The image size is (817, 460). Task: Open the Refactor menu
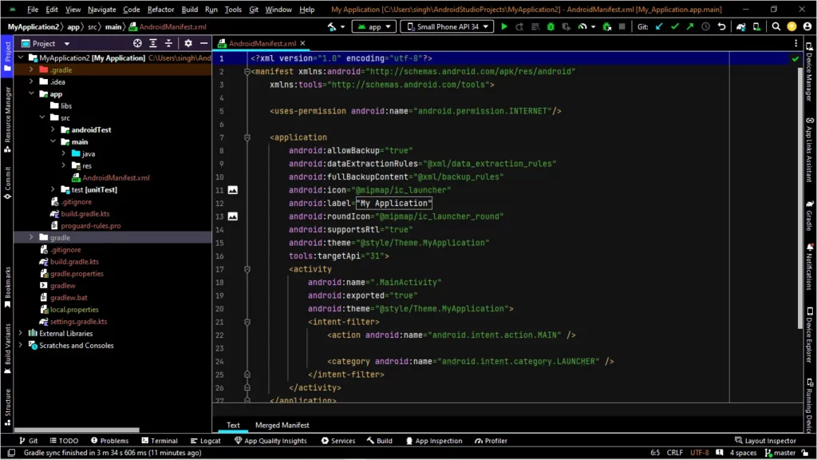tap(160, 10)
